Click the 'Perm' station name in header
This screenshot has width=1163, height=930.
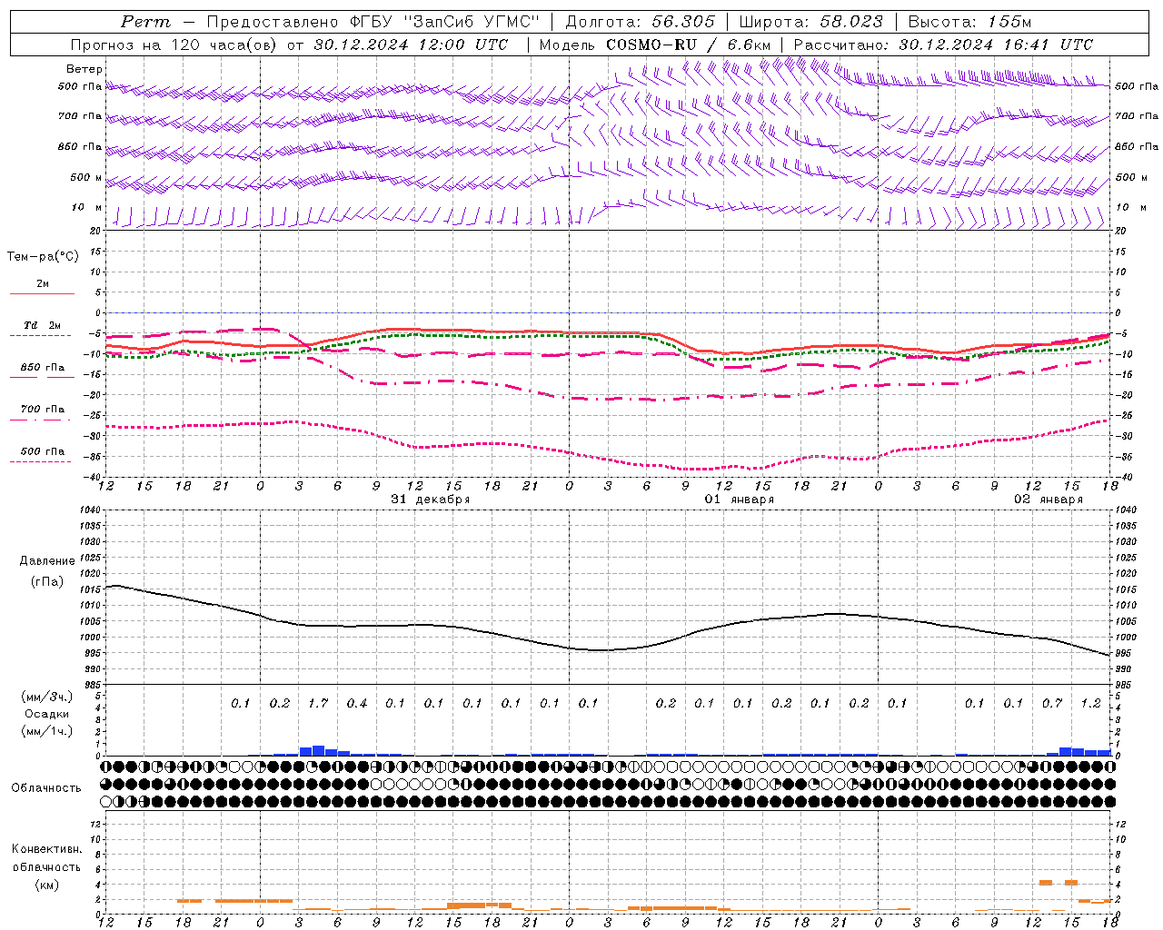145,22
